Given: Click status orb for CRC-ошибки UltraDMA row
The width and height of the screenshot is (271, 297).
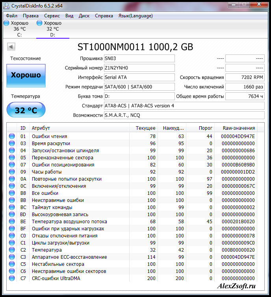Looking at the screenshot, I should coord(12,278).
